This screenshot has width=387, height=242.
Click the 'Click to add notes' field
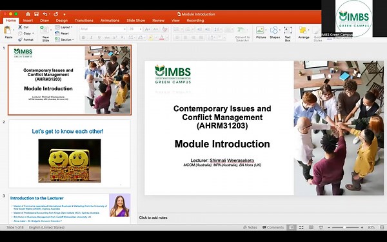154,217
